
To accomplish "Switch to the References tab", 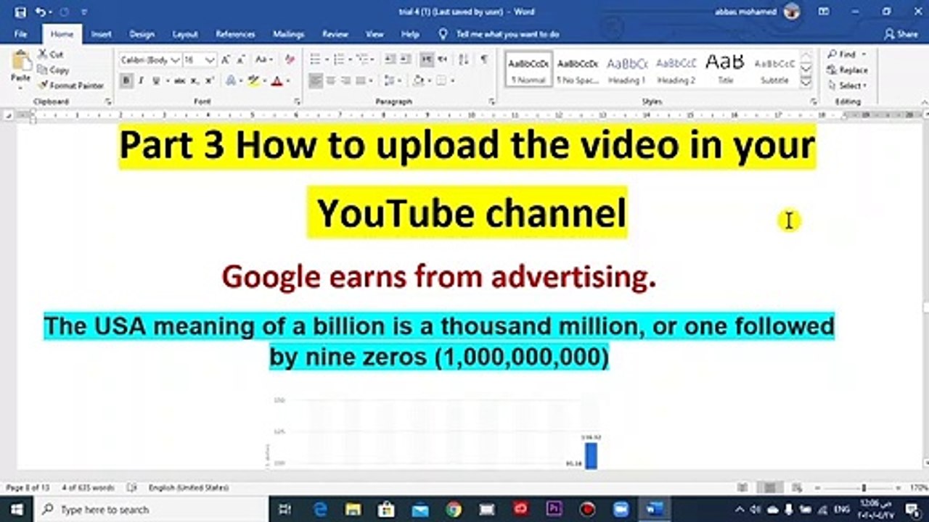I will (x=235, y=34).
